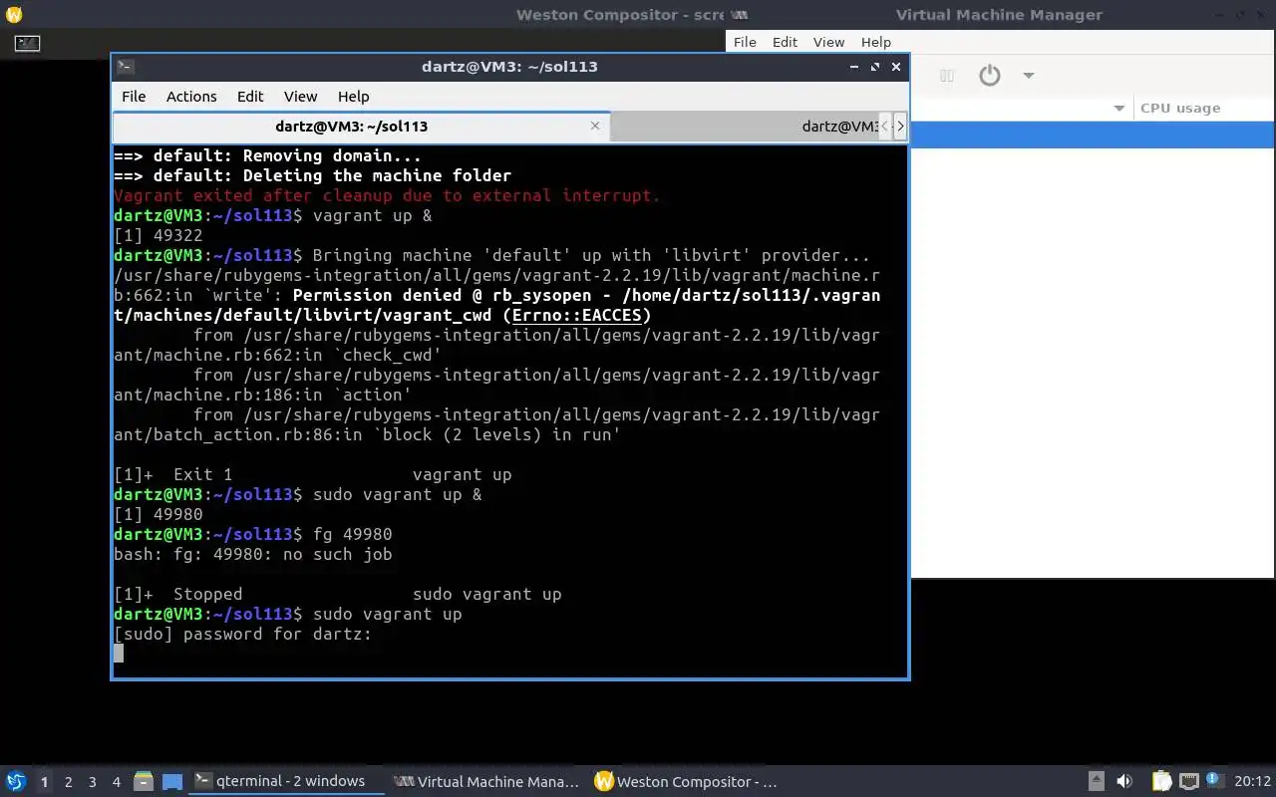Click the Name column sort arrow in VM list
The width and height of the screenshot is (1276, 797).
pyautogui.click(x=1118, y=109)
